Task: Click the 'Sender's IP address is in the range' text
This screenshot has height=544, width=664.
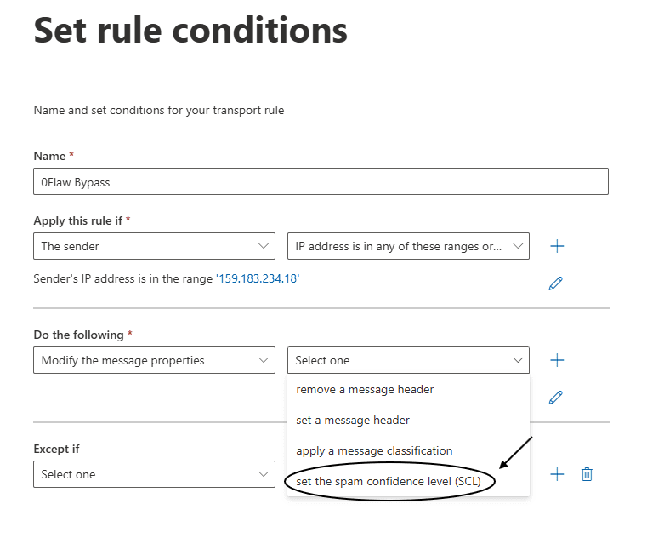Action: click(122, 278)
